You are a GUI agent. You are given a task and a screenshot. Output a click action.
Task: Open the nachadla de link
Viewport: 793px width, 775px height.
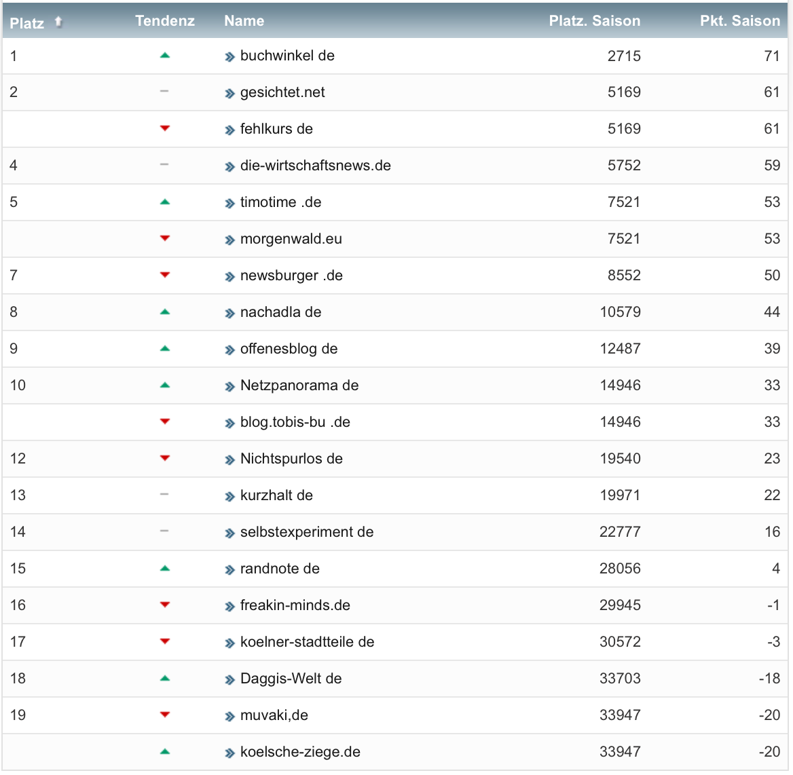pos(280,312)
